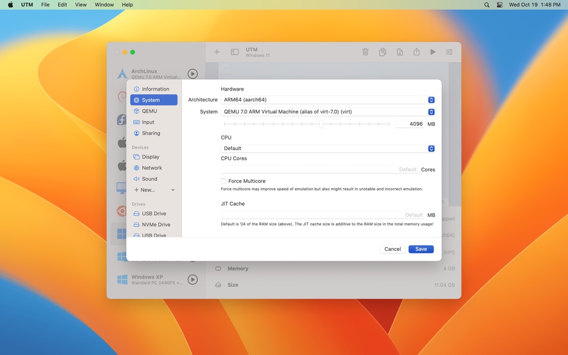Click the 4096 MB memory field

[410, 124]
